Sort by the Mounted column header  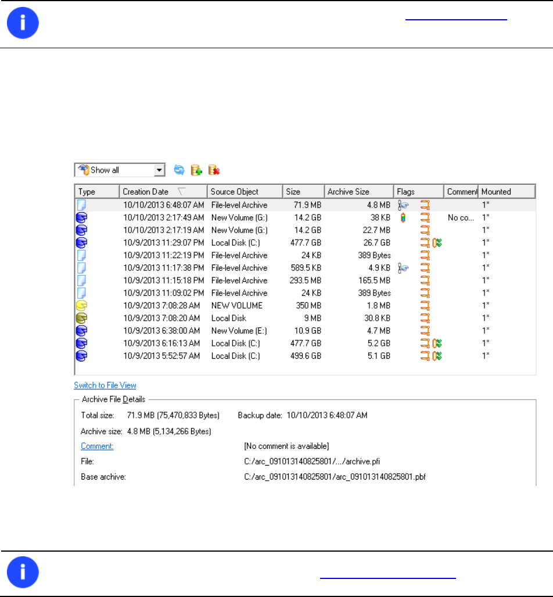[x=507, y=191]
